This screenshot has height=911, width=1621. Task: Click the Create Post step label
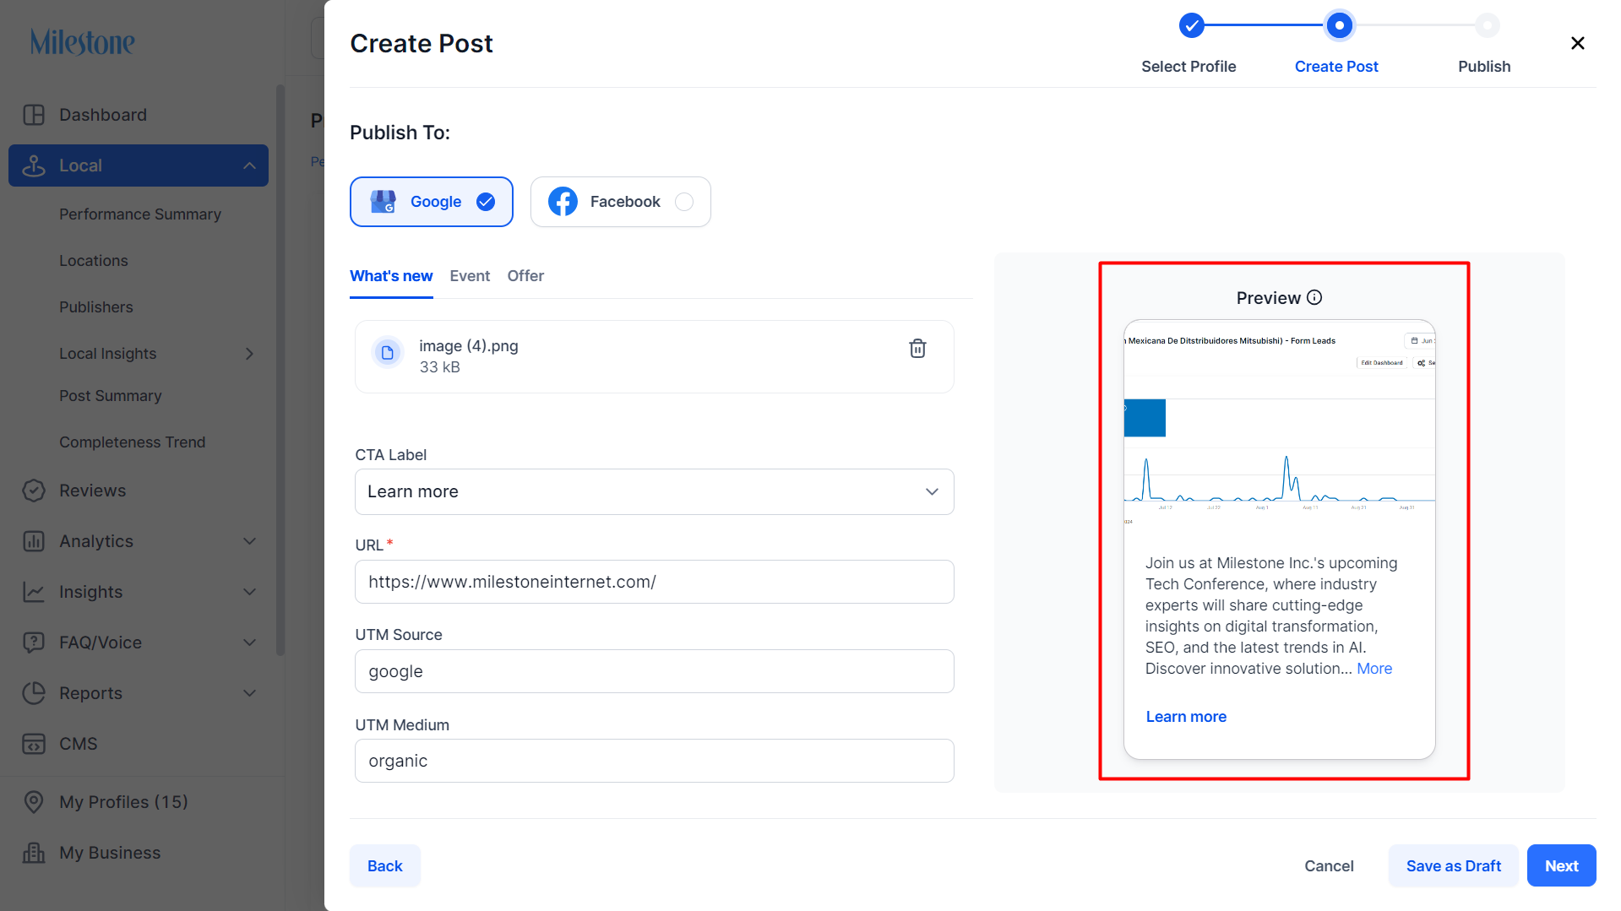pyautogui.click(x=1336, y=67)
